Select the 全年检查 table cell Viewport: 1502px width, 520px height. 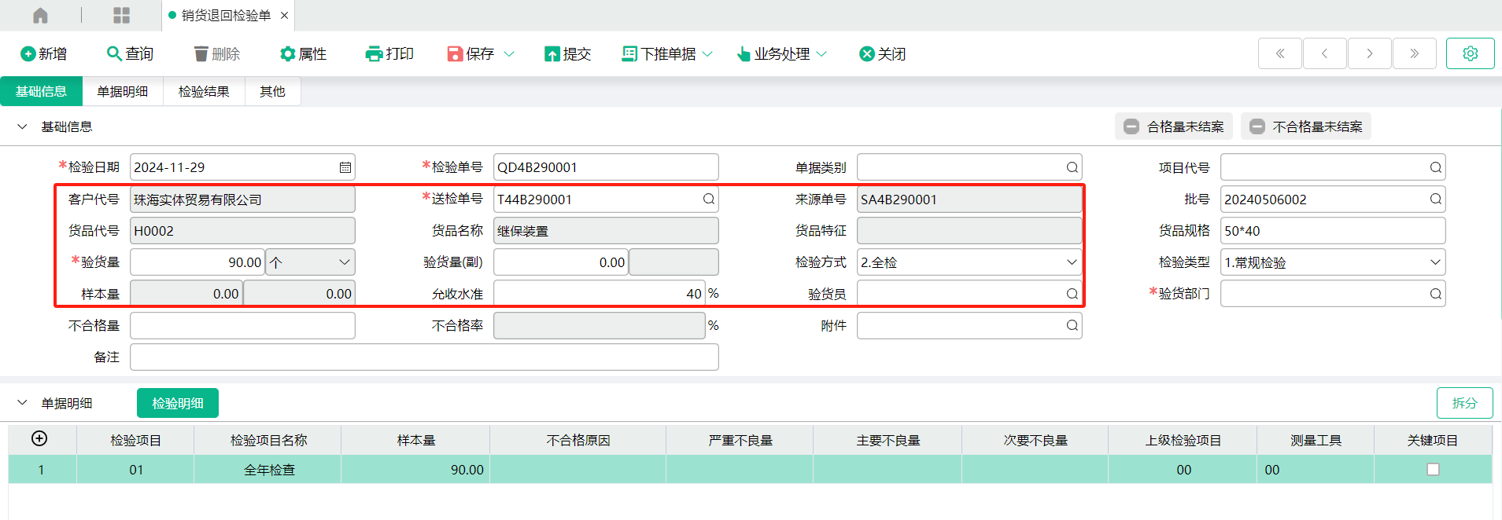(x=268, y=470)
